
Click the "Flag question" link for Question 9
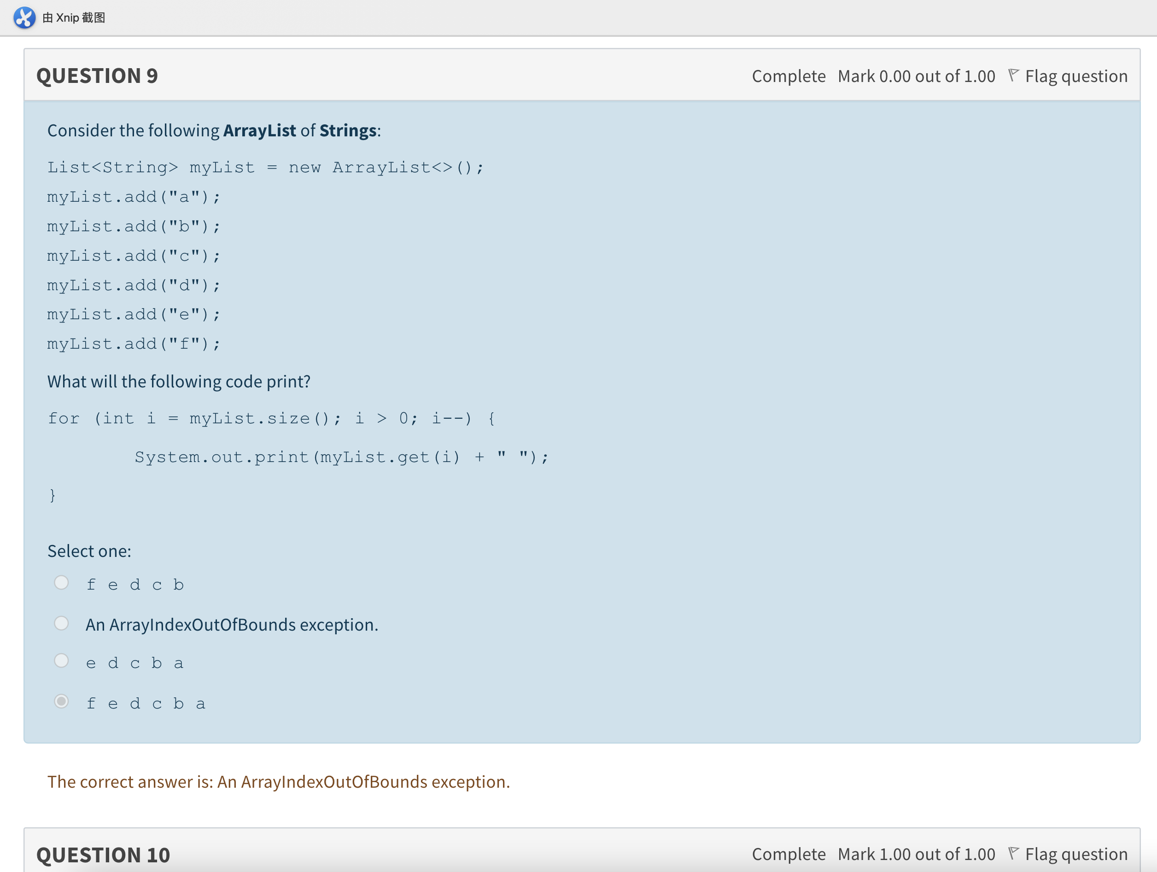pos(1076,76)
